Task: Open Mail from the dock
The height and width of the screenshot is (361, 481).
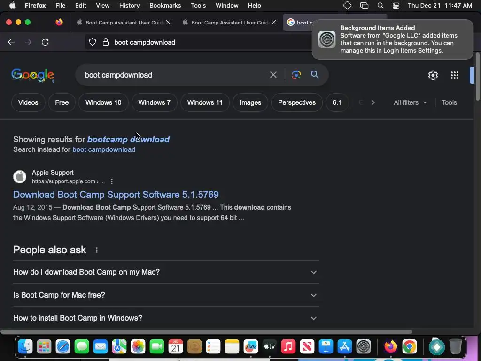Action: [101, 347]
